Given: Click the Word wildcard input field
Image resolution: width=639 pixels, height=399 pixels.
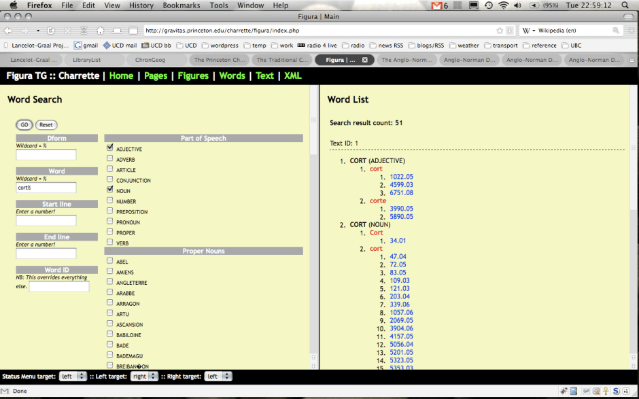Looking at the screenshot, I should pos(46,188).
